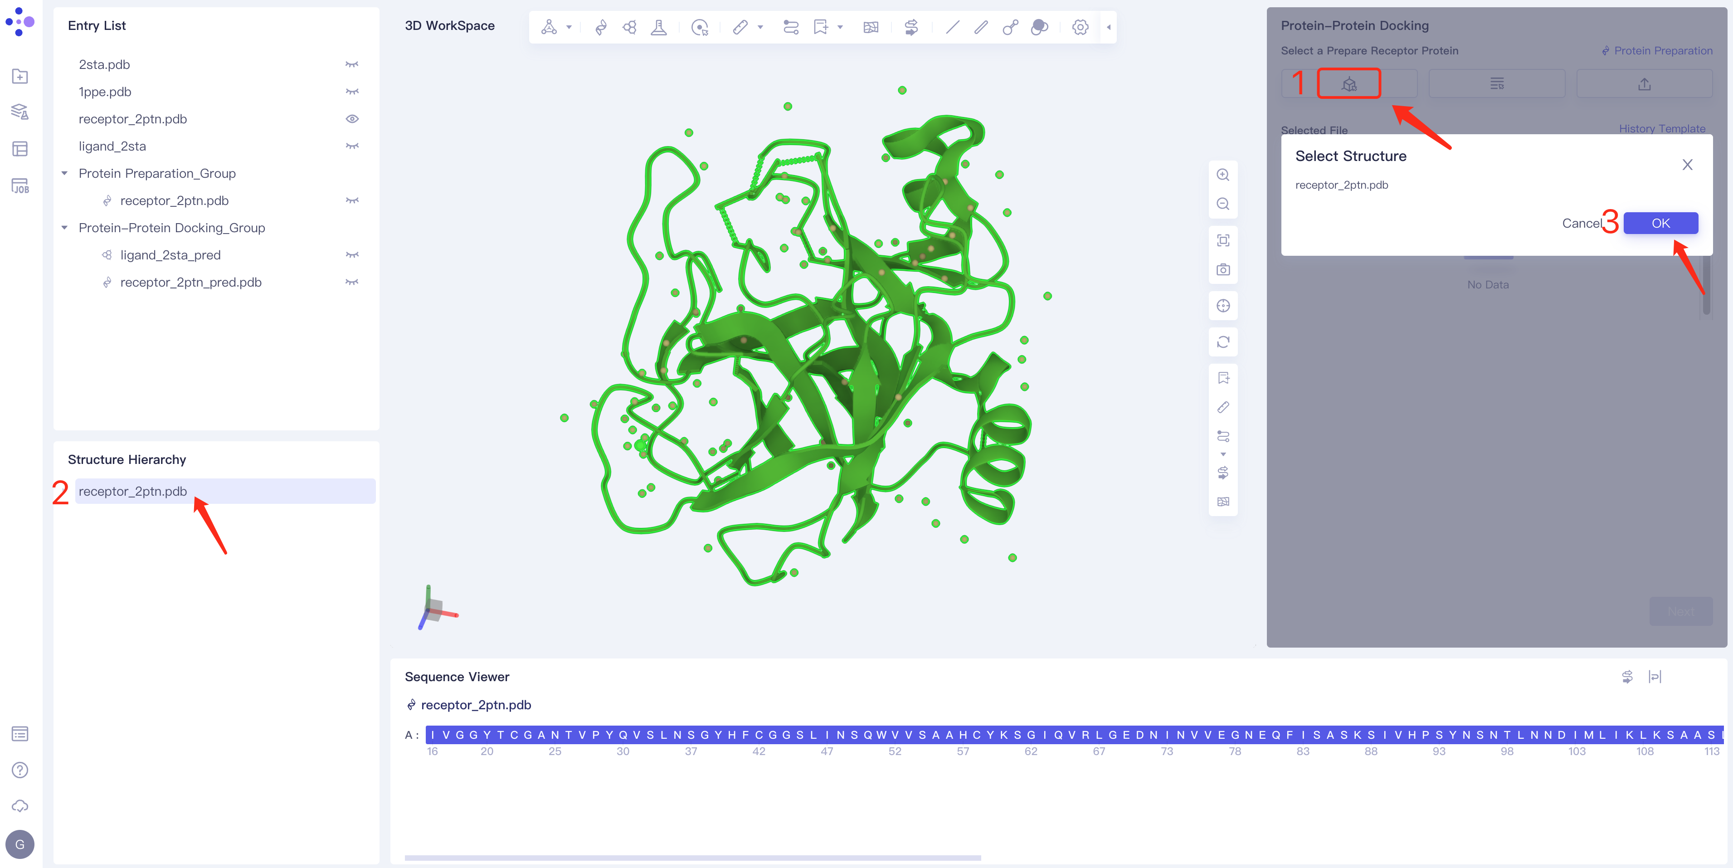
Task: Collapse the Protein-Protein Docking_Group
Action: pyautogui.click(x=64, y=227)
